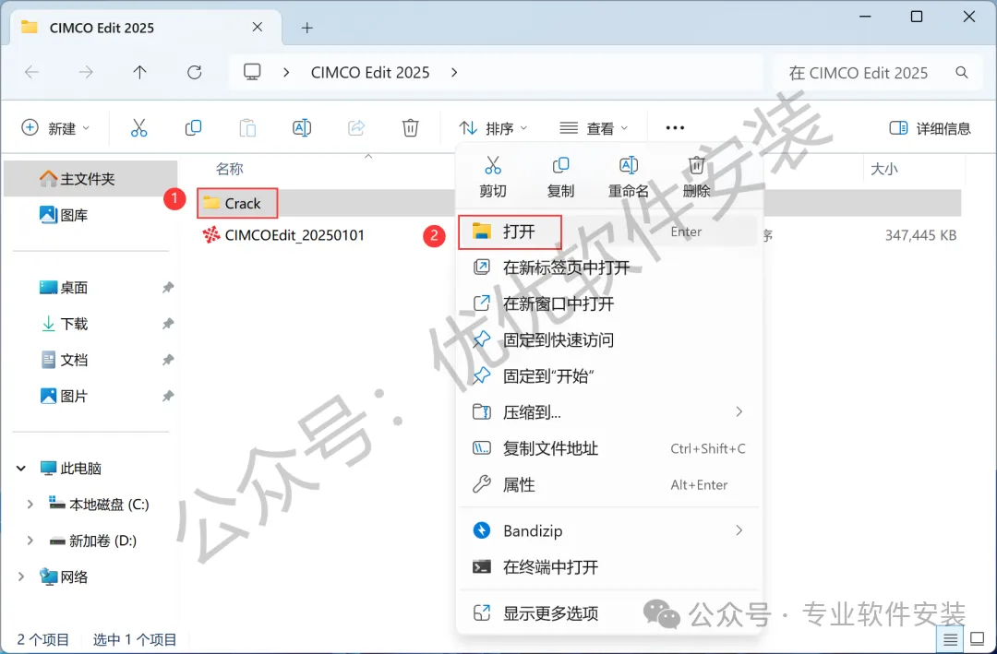
Task: Click the Copy icon in toolbar
Action: click(193, 127)
